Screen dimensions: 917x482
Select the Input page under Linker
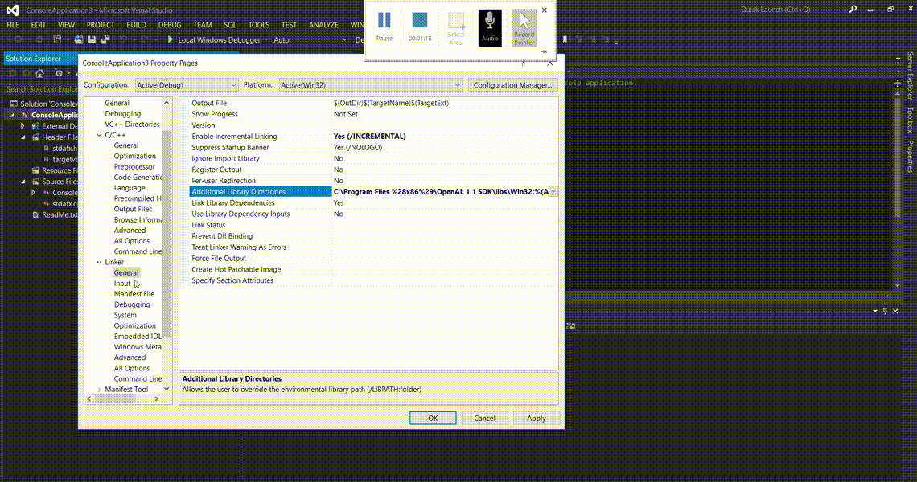click(x=122, y=284)
